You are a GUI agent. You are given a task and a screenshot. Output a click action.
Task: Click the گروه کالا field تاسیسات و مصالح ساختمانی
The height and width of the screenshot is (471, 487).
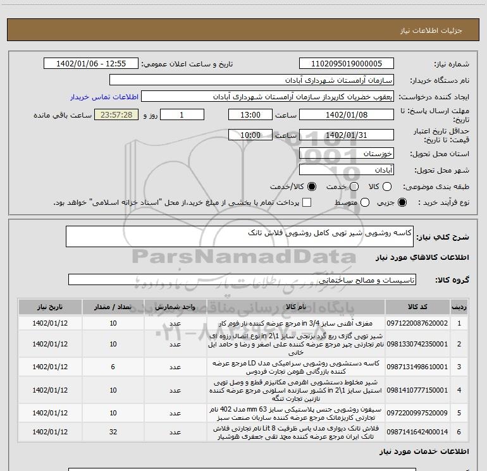[x=242, y=279]
